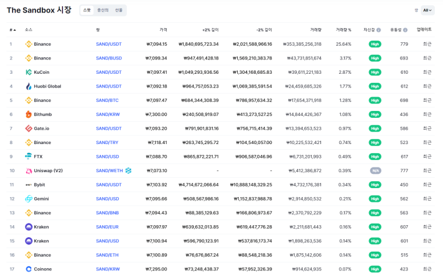Click the FTX logo icon
This screenshot has width=443, height=275.
click(29, 157)
